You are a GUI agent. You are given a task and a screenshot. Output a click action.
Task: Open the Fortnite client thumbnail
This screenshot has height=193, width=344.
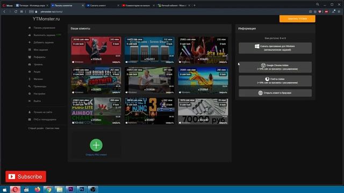96,80
